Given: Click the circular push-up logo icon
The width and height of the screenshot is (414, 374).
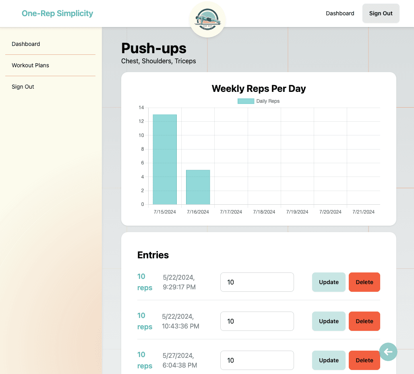Looking at the screenshot, I should point(207,19).
